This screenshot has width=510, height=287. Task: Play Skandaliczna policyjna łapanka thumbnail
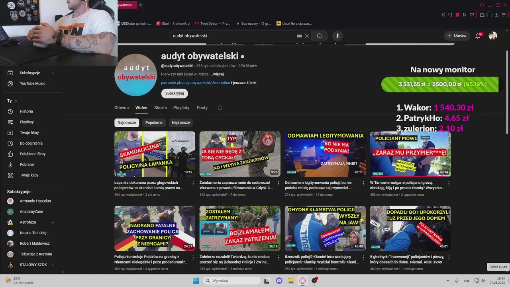click(155, 154)
